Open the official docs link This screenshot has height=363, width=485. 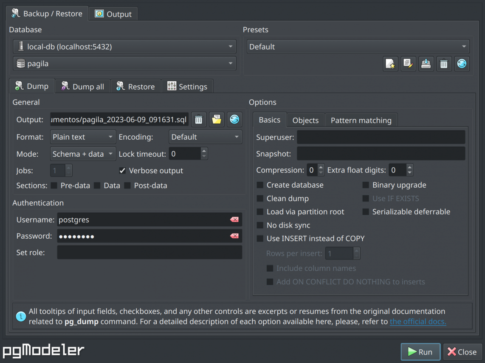pyautogui.click(x=418, y=321)
